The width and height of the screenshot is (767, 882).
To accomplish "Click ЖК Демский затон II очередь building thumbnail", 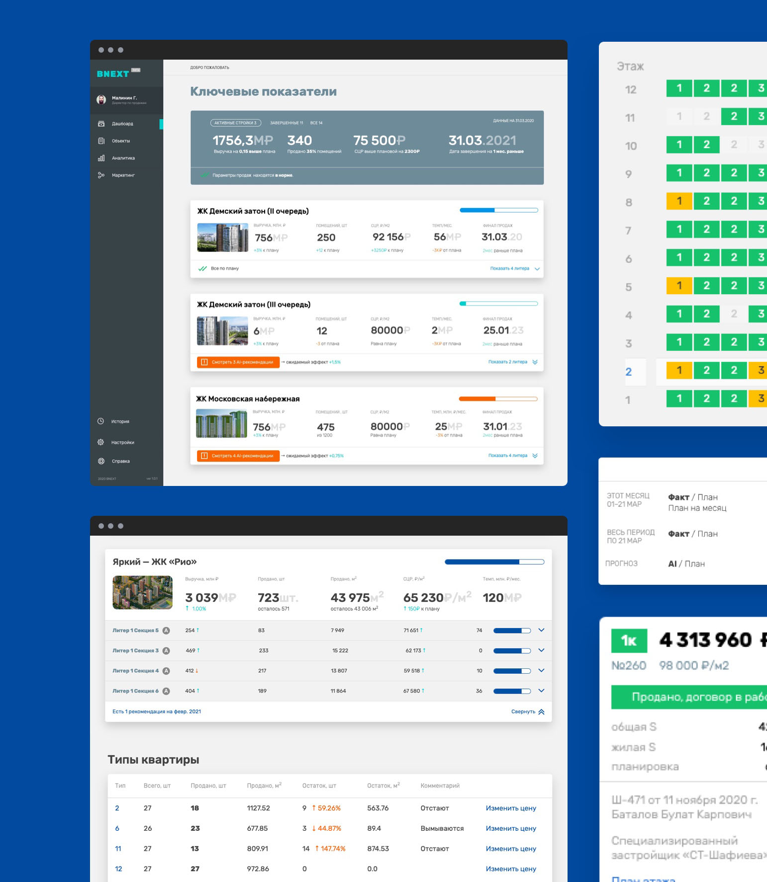I will tap(222, 238).
